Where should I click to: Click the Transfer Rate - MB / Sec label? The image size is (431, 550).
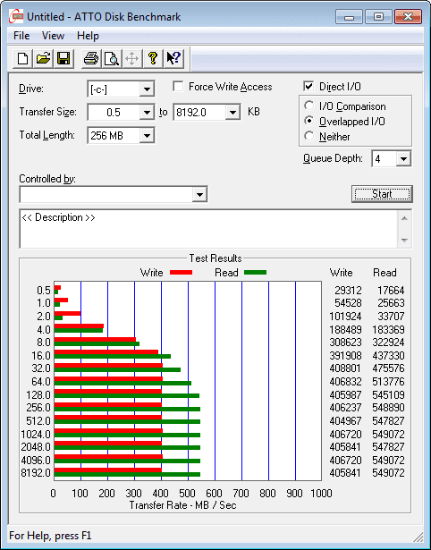pos(182,505)
